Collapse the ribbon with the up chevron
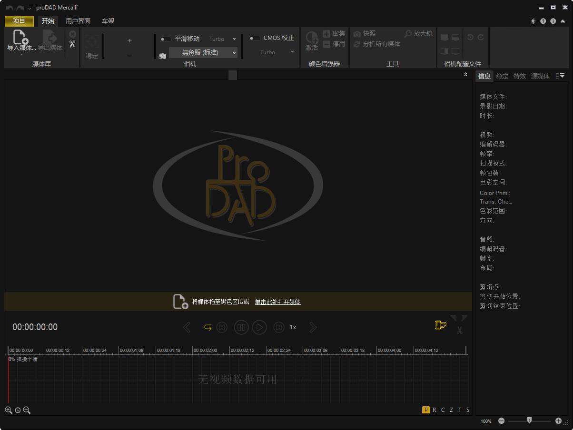 point(563,21)
